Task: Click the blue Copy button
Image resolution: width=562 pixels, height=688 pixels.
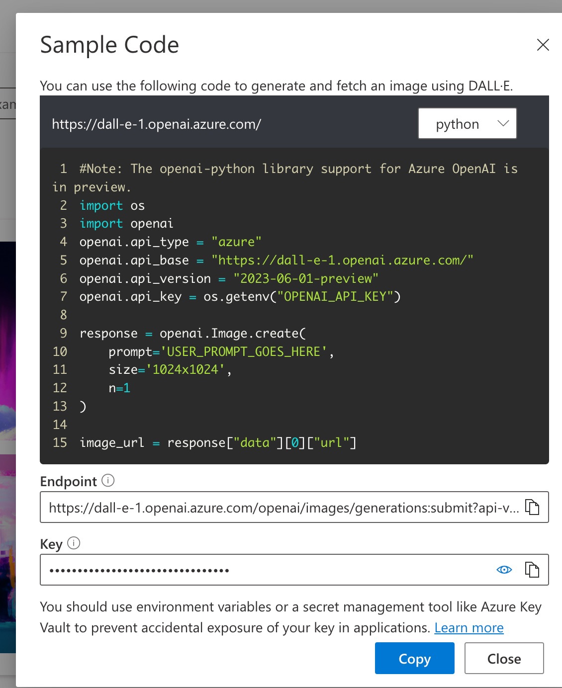Action: click(x=415, y=658)
